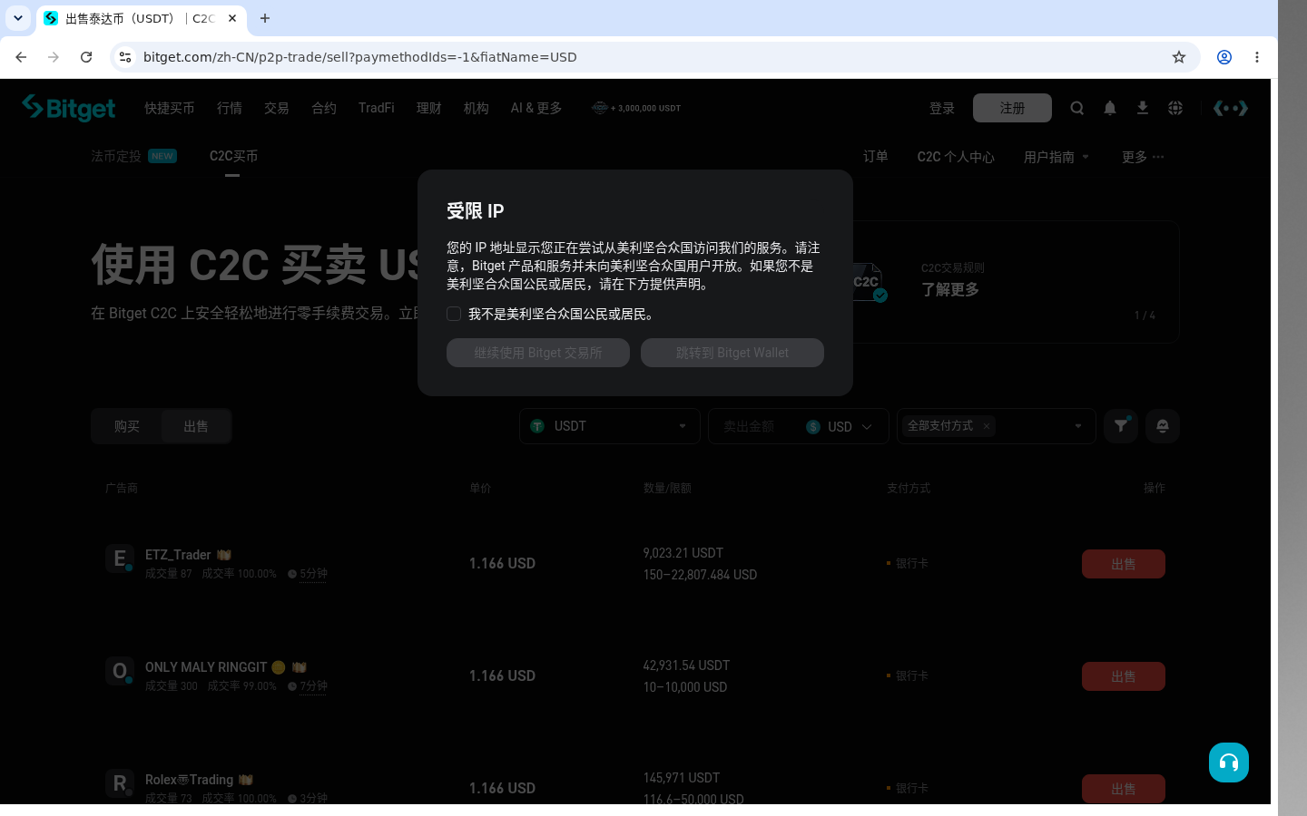Click the Bitget logo
Screen dimensions: 1307x816
(69, 108)
